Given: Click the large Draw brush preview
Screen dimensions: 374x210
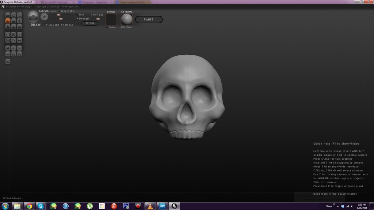Looking at the screenshot, I should click(x=33, y=16).
